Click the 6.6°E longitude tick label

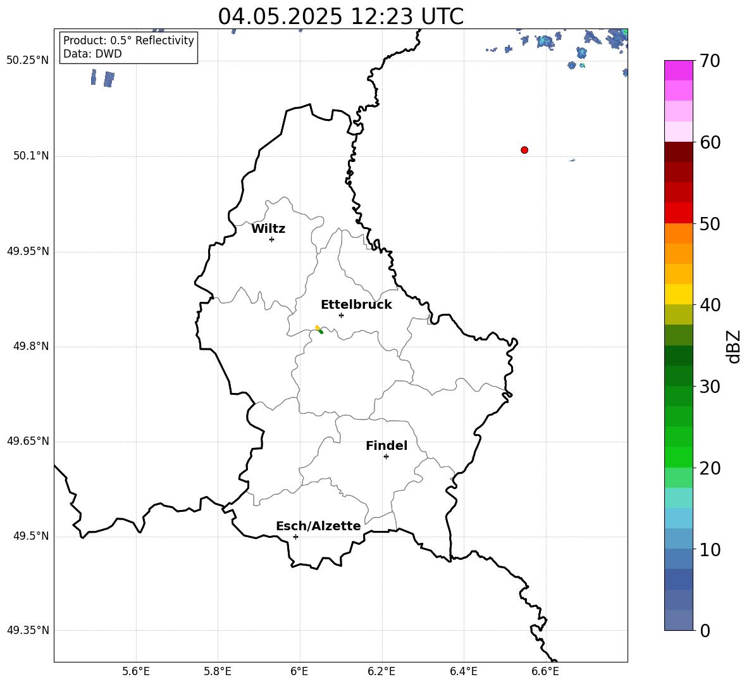coord(545,671)
